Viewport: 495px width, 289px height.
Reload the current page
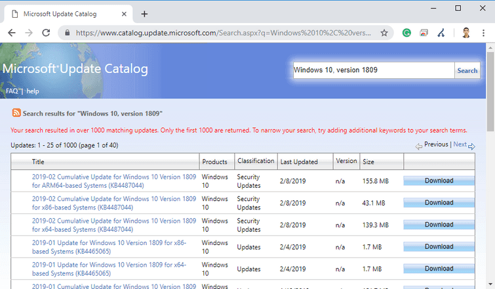(46, 33)
